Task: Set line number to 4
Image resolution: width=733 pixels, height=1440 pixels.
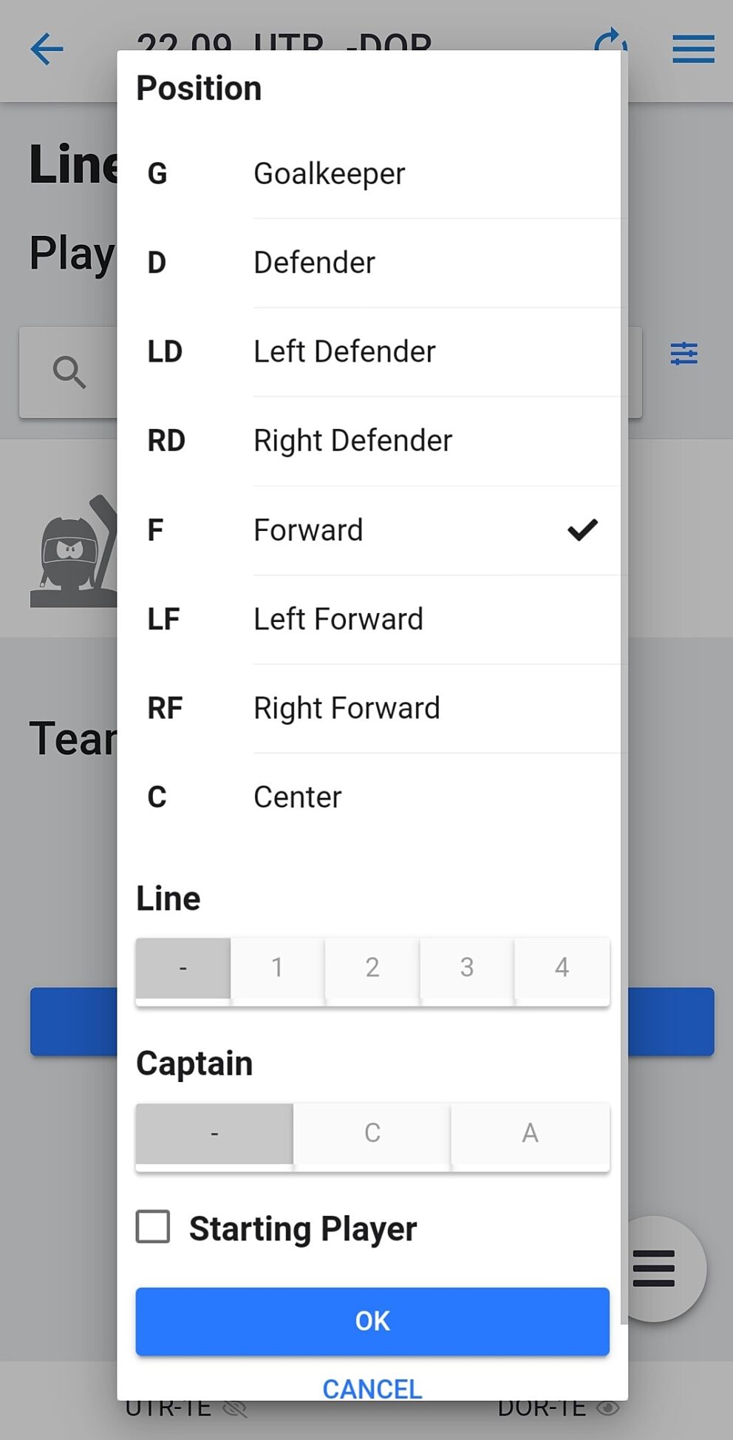Action: (562, 967)
